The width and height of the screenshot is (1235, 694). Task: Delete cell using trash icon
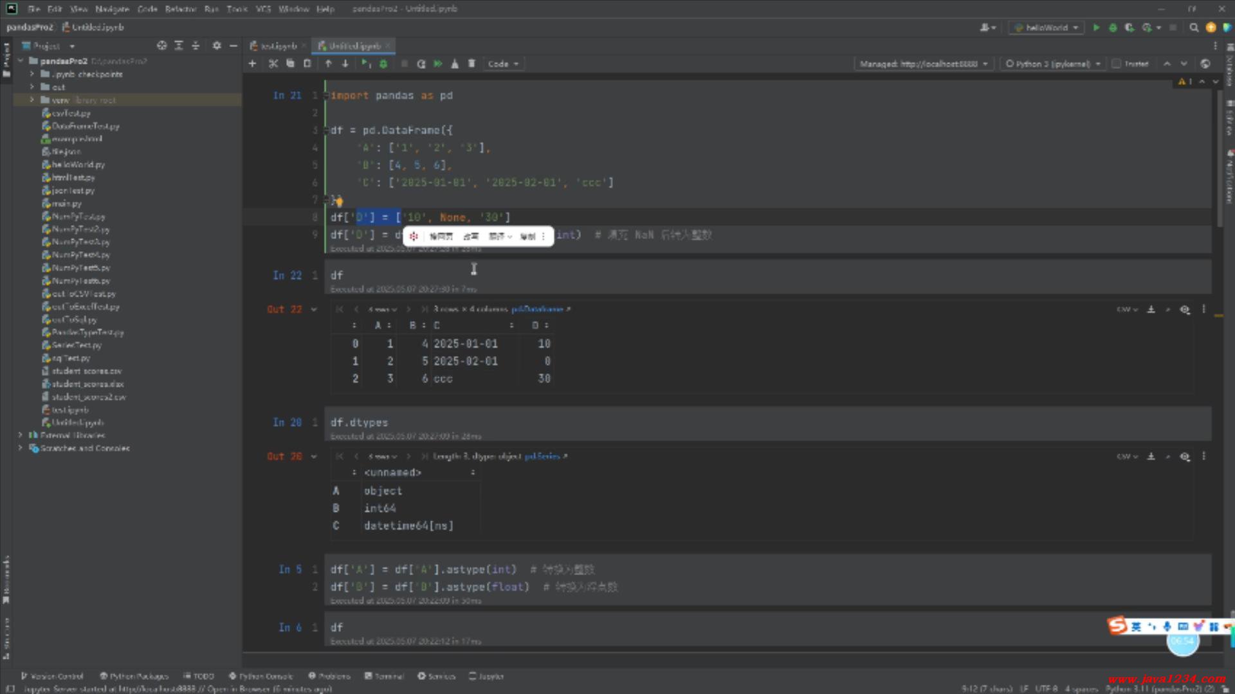(471, 64)
